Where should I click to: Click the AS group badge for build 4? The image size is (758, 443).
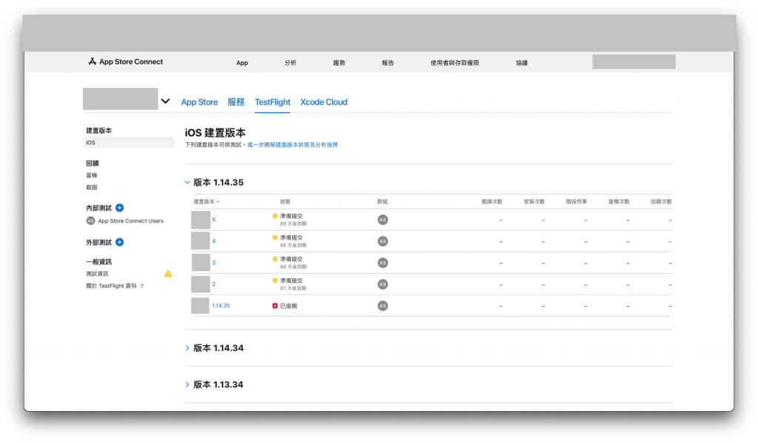coord(383,241)
